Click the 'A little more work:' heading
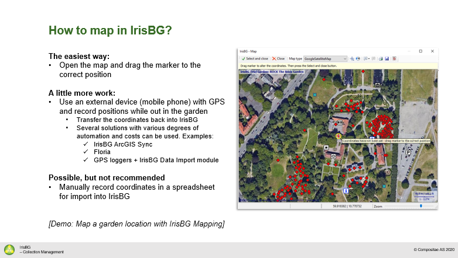 coord(82,93)
